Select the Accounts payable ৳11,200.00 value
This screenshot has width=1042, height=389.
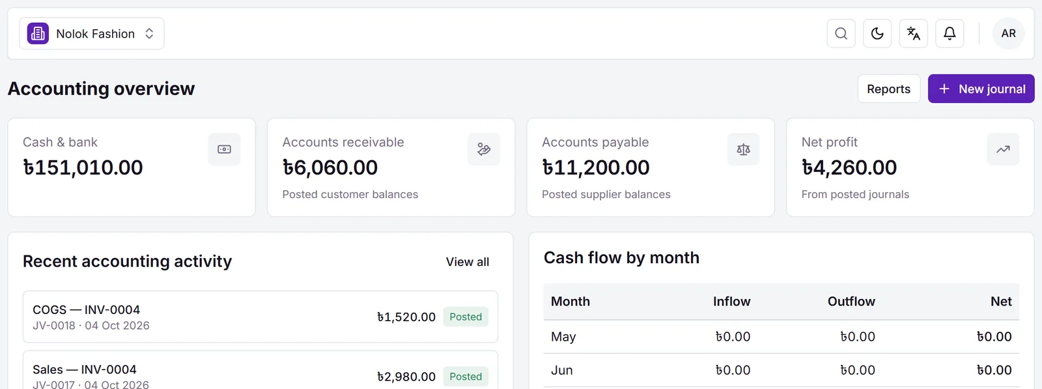596,167
